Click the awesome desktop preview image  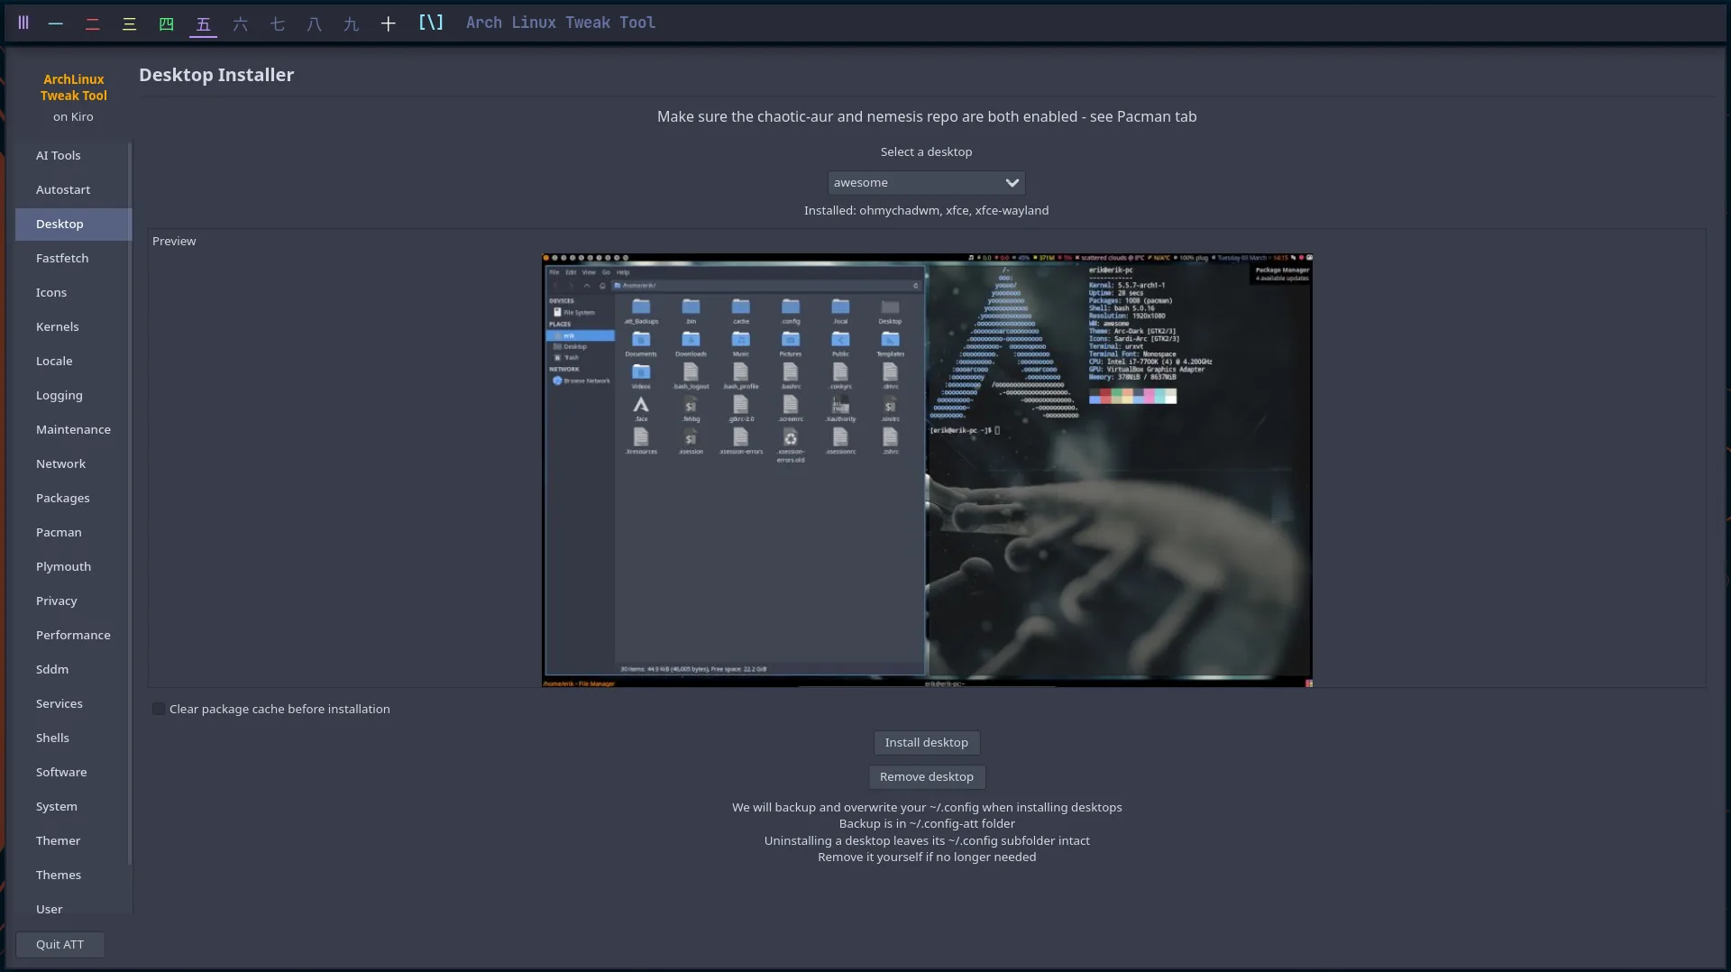click(927, 470)
